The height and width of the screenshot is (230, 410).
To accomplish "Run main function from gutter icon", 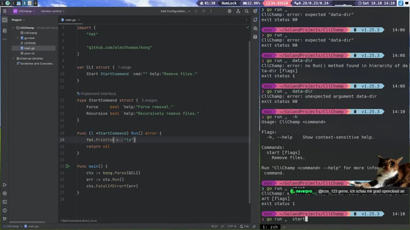I will 68,166.
